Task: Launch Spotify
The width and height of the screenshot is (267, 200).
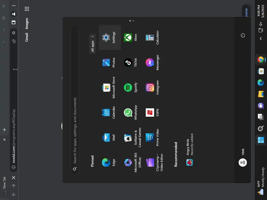Action: pyautogui.click(x=130, y=87)
